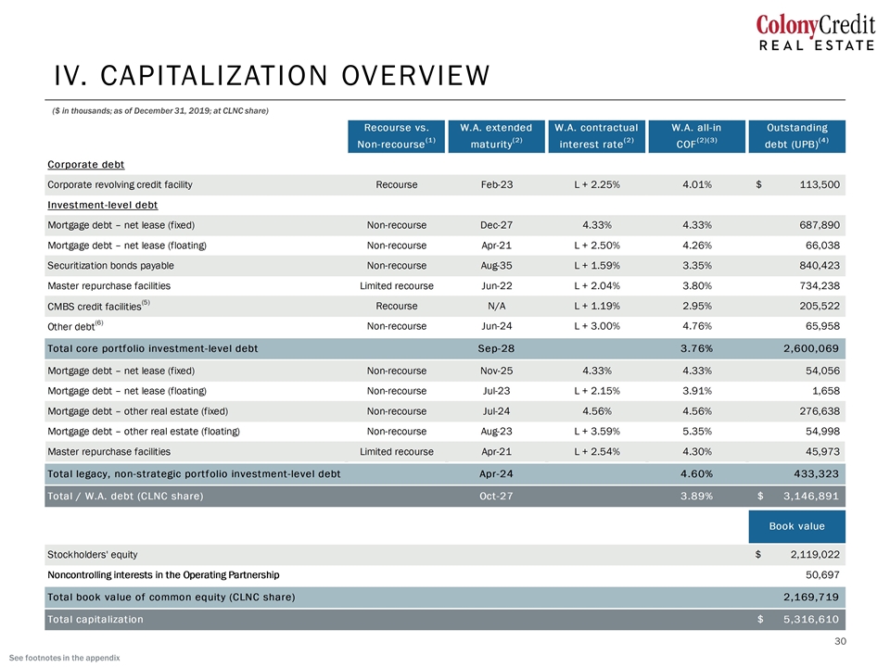Click the 'Recourse vs. Non-recourse' column header
Viewport: 890px width, 667px height.
(x=396, y=136)
